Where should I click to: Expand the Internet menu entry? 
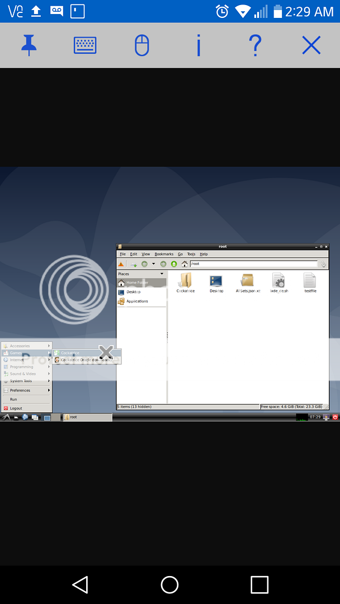(27, 360)
